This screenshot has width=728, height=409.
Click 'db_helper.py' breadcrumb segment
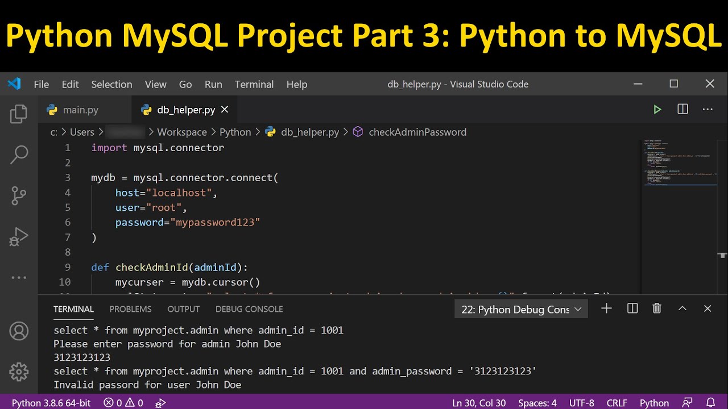310,132
